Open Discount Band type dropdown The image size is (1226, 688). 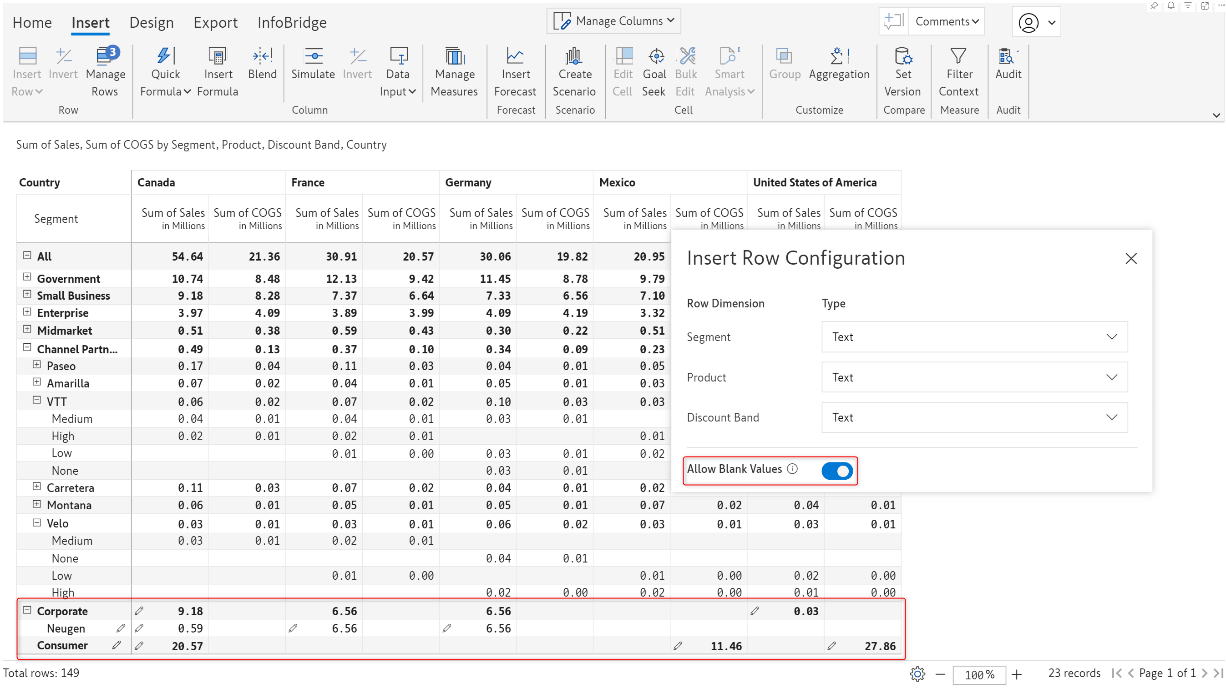(x=974, y=417)
